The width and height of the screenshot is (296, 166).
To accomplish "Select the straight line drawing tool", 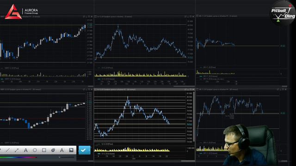I will (x=8, y=150).
